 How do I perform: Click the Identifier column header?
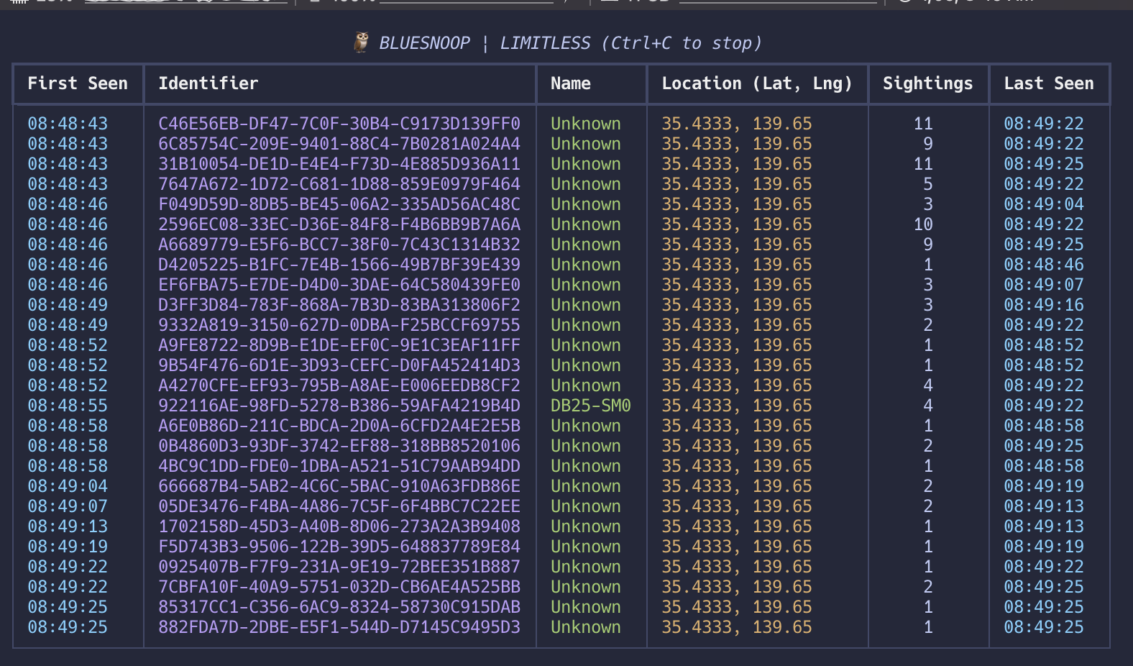[208, 83]
